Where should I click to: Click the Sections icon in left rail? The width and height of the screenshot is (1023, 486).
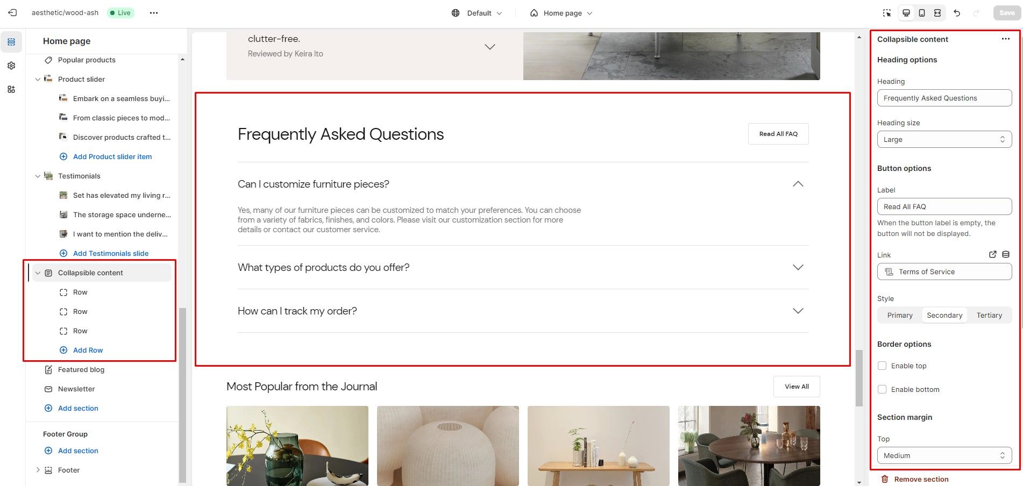pos(11,42)
